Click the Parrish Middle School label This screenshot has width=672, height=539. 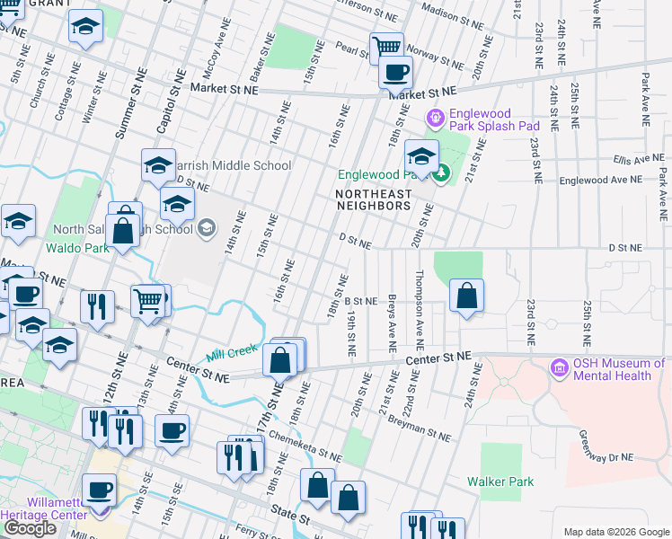(x=234, y=165)
